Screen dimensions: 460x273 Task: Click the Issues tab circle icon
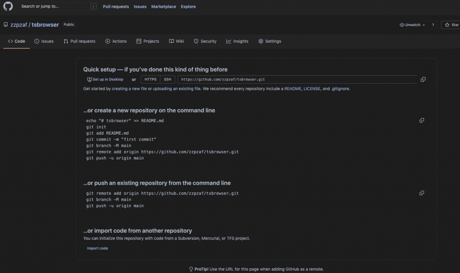[x=37, y=41]
